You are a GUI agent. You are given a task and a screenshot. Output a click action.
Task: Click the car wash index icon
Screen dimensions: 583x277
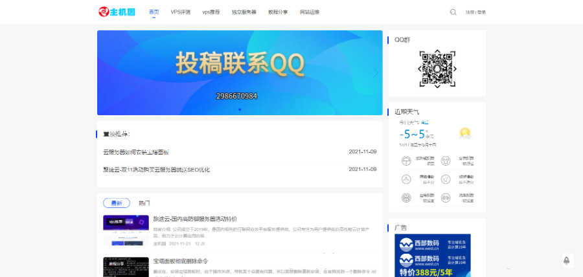click(446, 197)
